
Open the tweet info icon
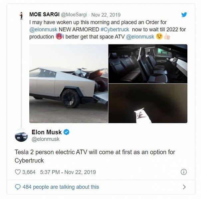[x=183, y=172]
